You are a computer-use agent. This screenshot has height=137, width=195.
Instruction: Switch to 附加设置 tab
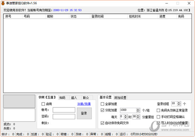pyautogui.click(x=120, y=98)
